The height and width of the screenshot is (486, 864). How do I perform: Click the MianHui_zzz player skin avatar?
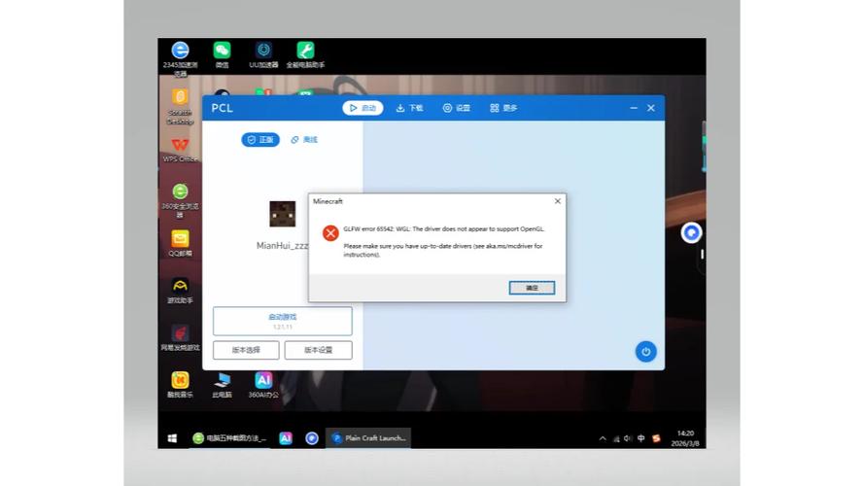coord(282,214)
